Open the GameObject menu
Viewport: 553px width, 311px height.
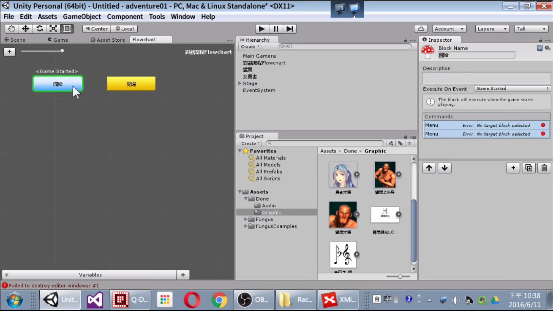pos(82,16)
